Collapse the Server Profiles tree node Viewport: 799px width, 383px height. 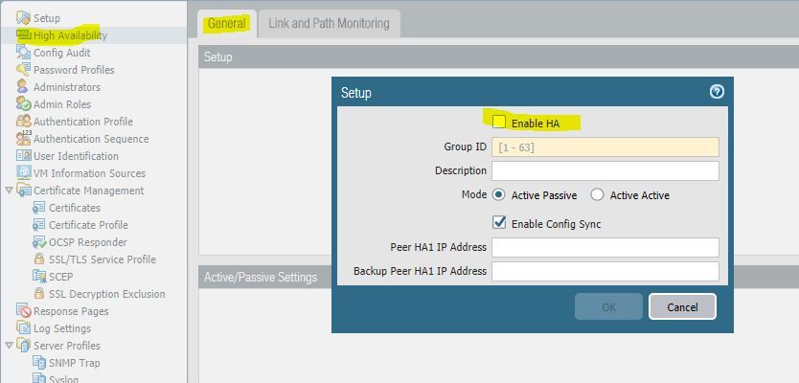pyautogui.click(x=10, y=346)
